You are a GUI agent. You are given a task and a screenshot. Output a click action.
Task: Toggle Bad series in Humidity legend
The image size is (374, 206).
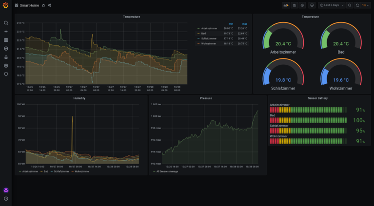(44, 171)
